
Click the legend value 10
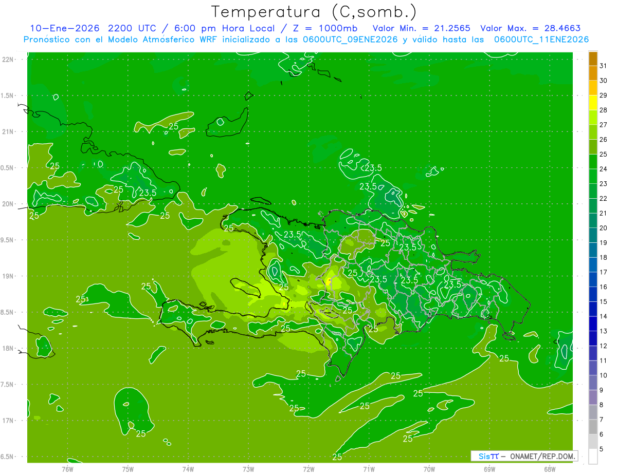click(x=604, y=375)
